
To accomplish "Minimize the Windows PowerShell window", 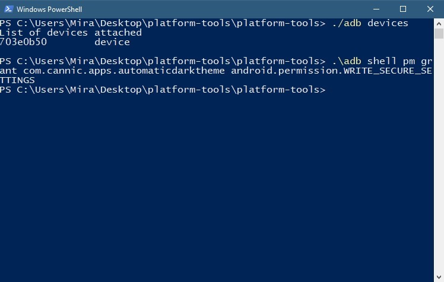I will [376, 9].
